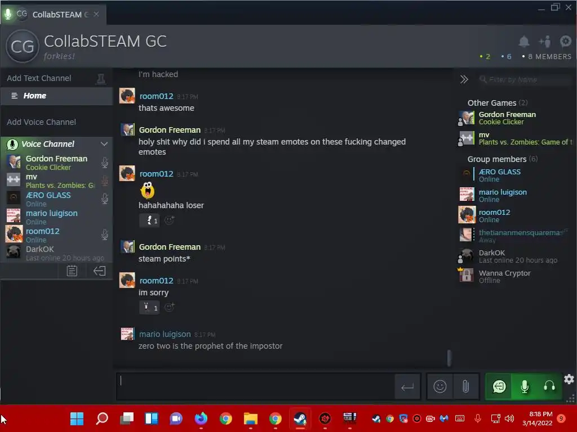Toggle the green microphone mute button
577x432 pixels.
[x=525, y=386]
